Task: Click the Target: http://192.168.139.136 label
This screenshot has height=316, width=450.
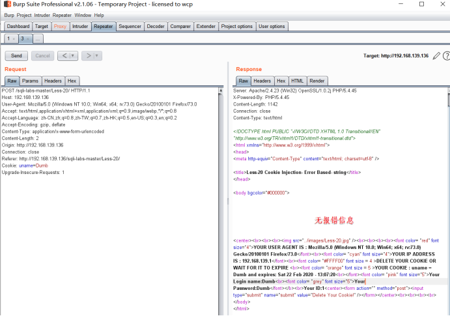Action: pos(396,55)
